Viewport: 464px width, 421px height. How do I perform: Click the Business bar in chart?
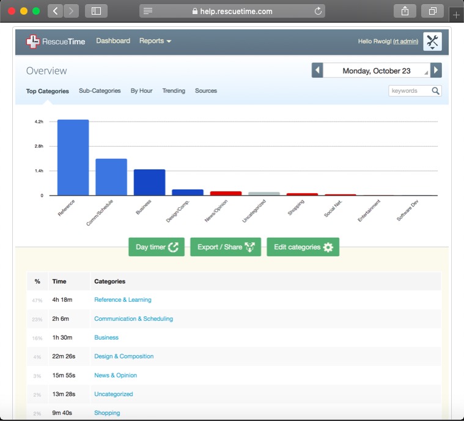(x=149, y=182)
